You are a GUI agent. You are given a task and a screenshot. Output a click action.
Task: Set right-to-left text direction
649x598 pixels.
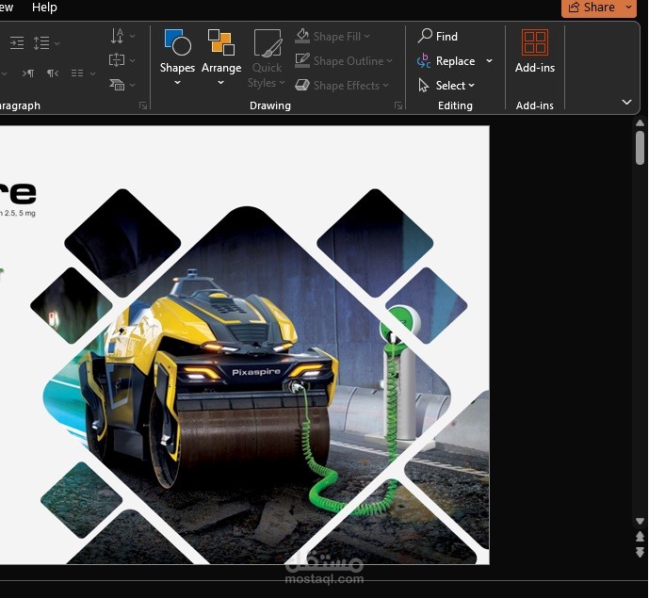[53, 73]
